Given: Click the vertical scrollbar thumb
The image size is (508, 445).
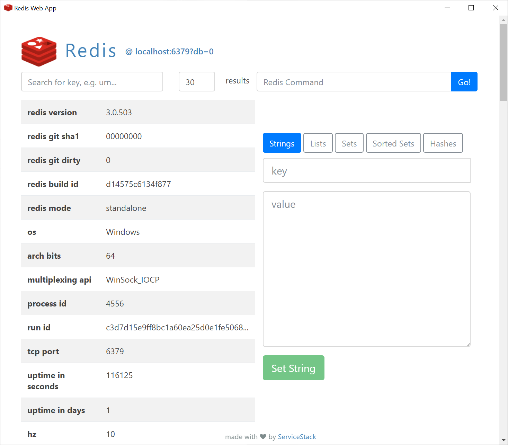Looking at the screenshot, I should coord(503,62).
